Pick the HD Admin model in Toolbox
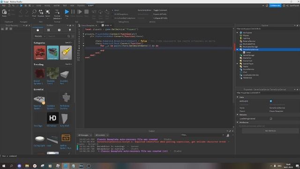 pyautogui.click(x=52, y=118)
